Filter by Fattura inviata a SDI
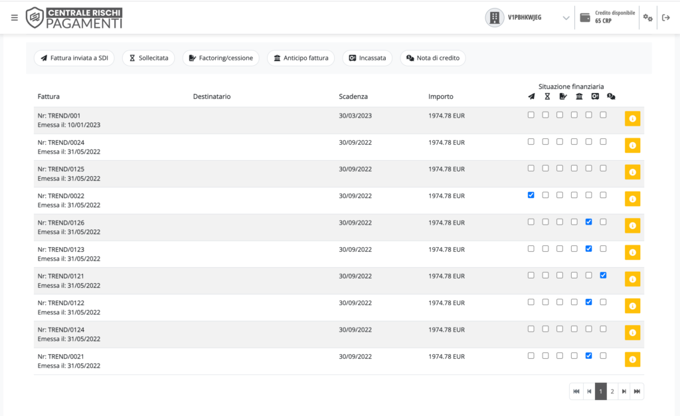The height and width of the screenshot is (416, 680). (74, 58)
